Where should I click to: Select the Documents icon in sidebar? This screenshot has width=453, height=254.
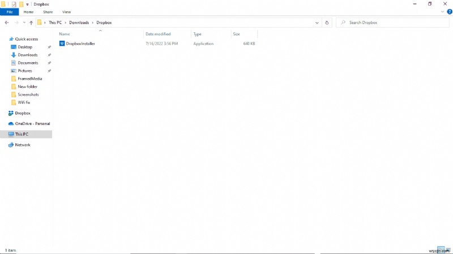(x=13, y=63)
